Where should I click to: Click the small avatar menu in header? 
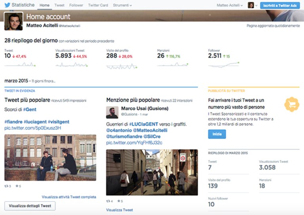click(252, 5)
